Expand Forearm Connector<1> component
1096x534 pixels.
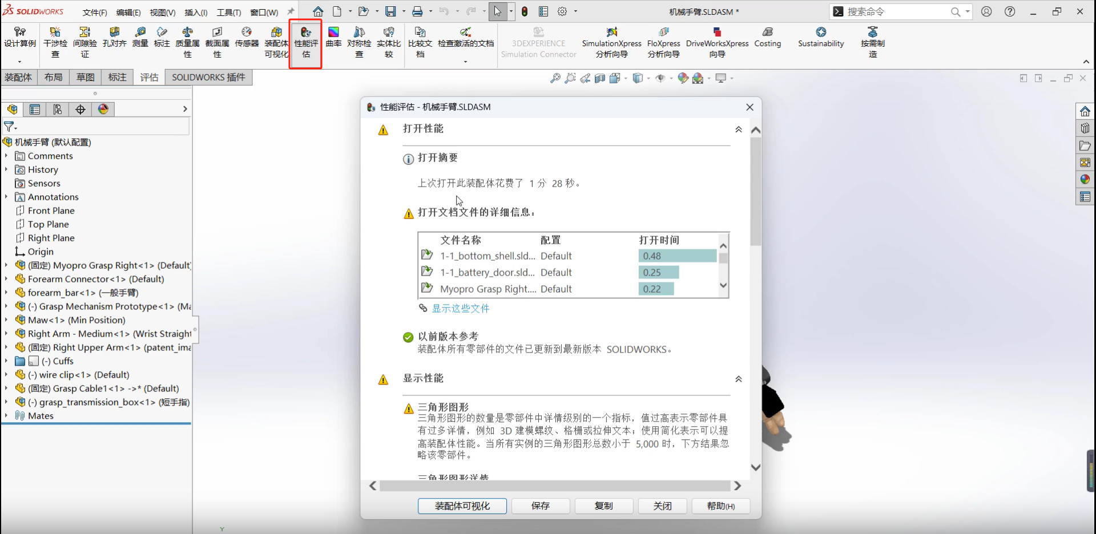coord(6,279)
